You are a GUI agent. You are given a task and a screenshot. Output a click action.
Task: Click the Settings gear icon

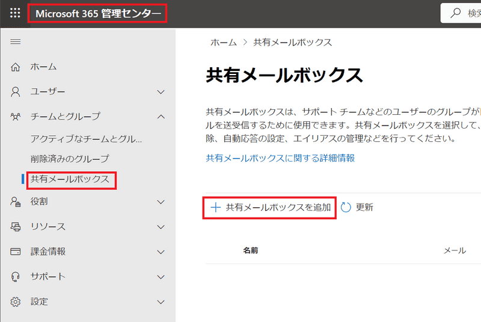coord(16,302)
